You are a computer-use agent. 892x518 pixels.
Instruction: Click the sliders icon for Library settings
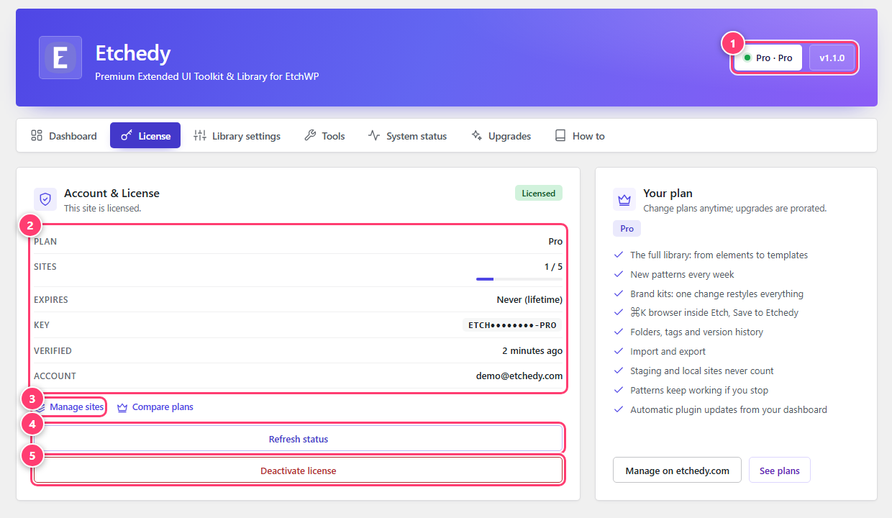[x=200, y=136]
